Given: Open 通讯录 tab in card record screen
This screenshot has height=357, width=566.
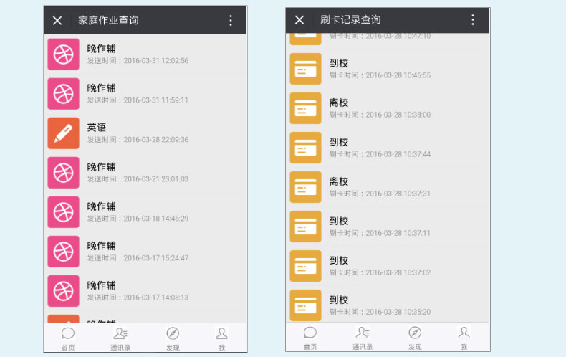Looking at the screenshot, I should pos(363,338).
